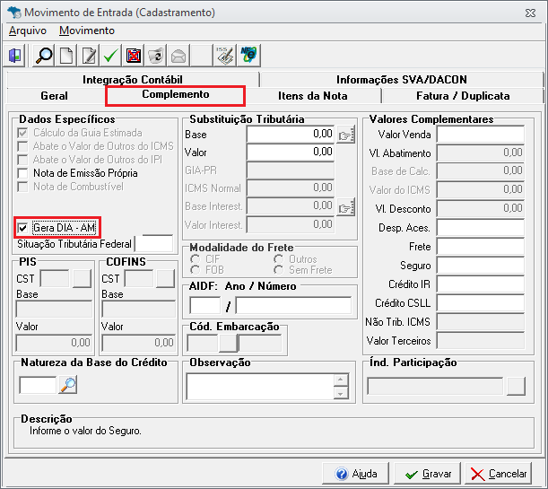Click the Frete value input field
This screenshot has width=548, height=489.
pos(481,247)
